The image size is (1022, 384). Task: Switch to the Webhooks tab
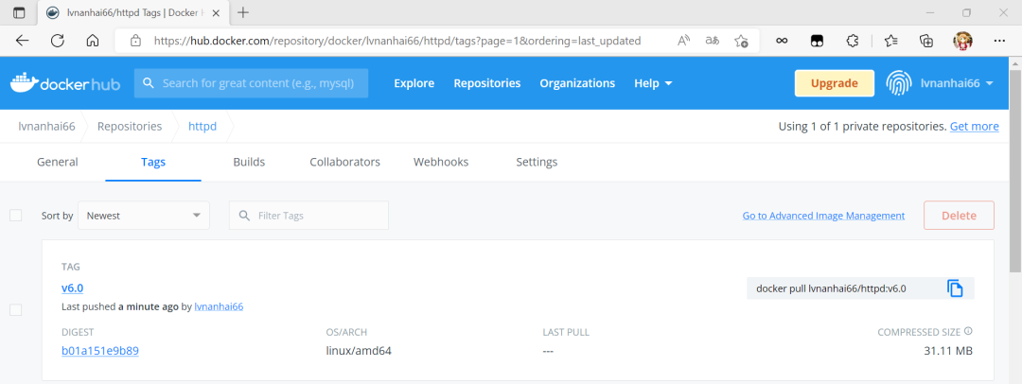441,162
